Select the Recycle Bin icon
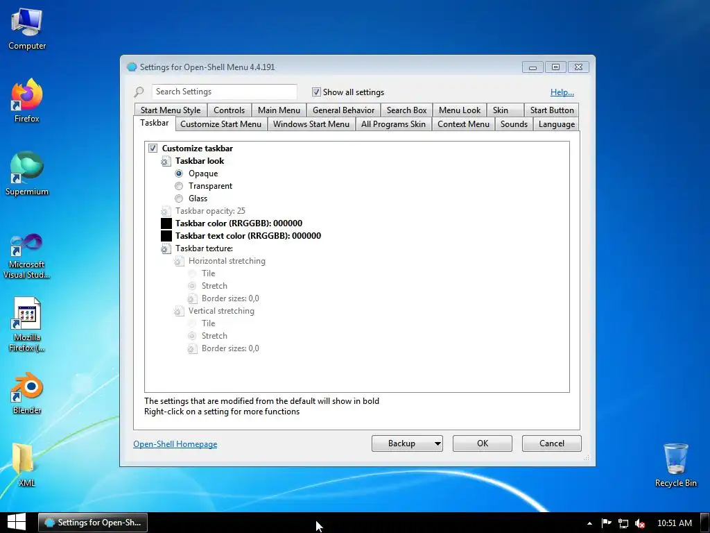710x533 pixels. [675, 465]
